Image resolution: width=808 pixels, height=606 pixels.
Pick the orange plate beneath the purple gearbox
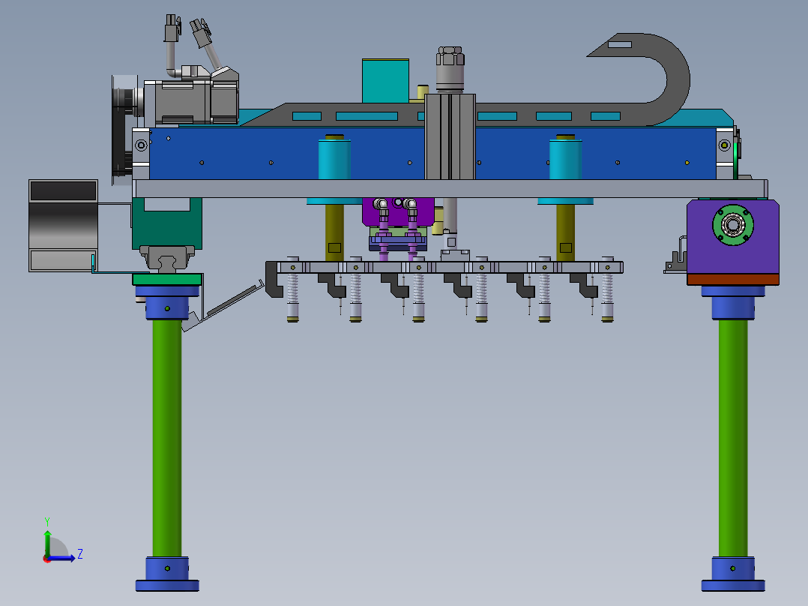(x=733, y=280)
